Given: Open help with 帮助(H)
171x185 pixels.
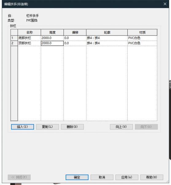Looking at the screenshot, I should click(x=152, y=177).
